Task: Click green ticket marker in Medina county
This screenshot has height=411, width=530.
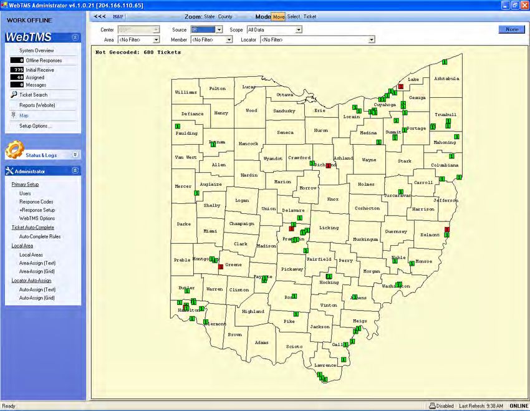Action: pos(378,142)
